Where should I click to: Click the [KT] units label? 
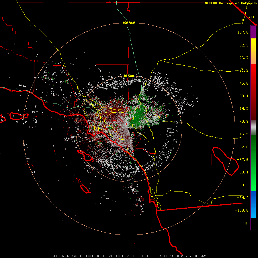coord(245,20)
